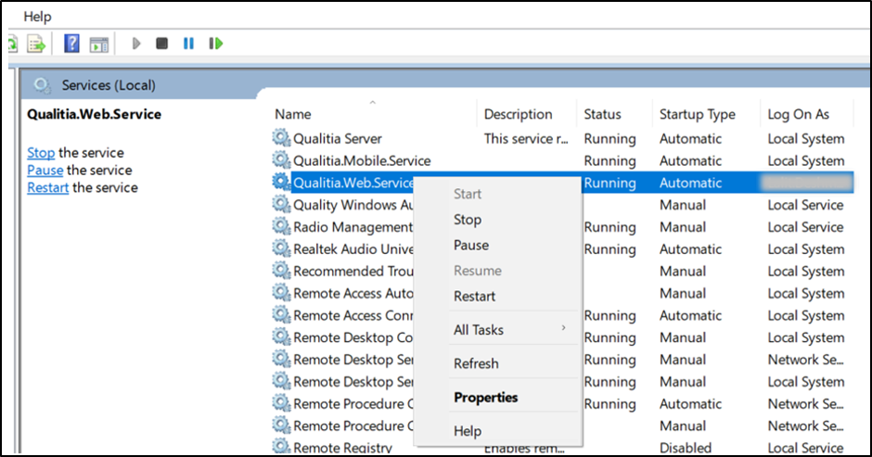Click the Export List toolbar icon
Screen dimensions: 872x457
35,44
